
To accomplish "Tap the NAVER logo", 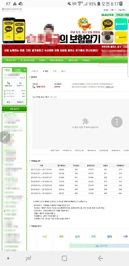I will 107,15.
